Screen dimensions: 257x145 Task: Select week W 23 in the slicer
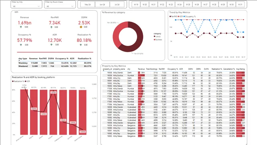(x=171, y=4)
